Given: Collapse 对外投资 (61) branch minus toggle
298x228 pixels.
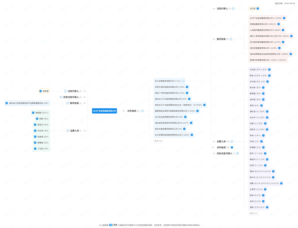Looking at the screenshot, I should (x=142, y=111).
